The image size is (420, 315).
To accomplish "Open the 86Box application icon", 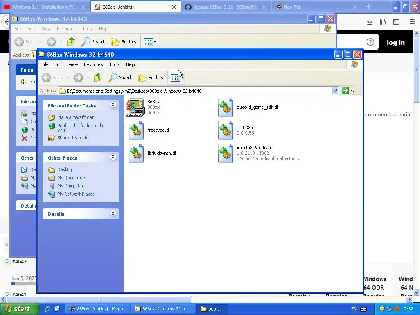I will (x=135, y=107).
